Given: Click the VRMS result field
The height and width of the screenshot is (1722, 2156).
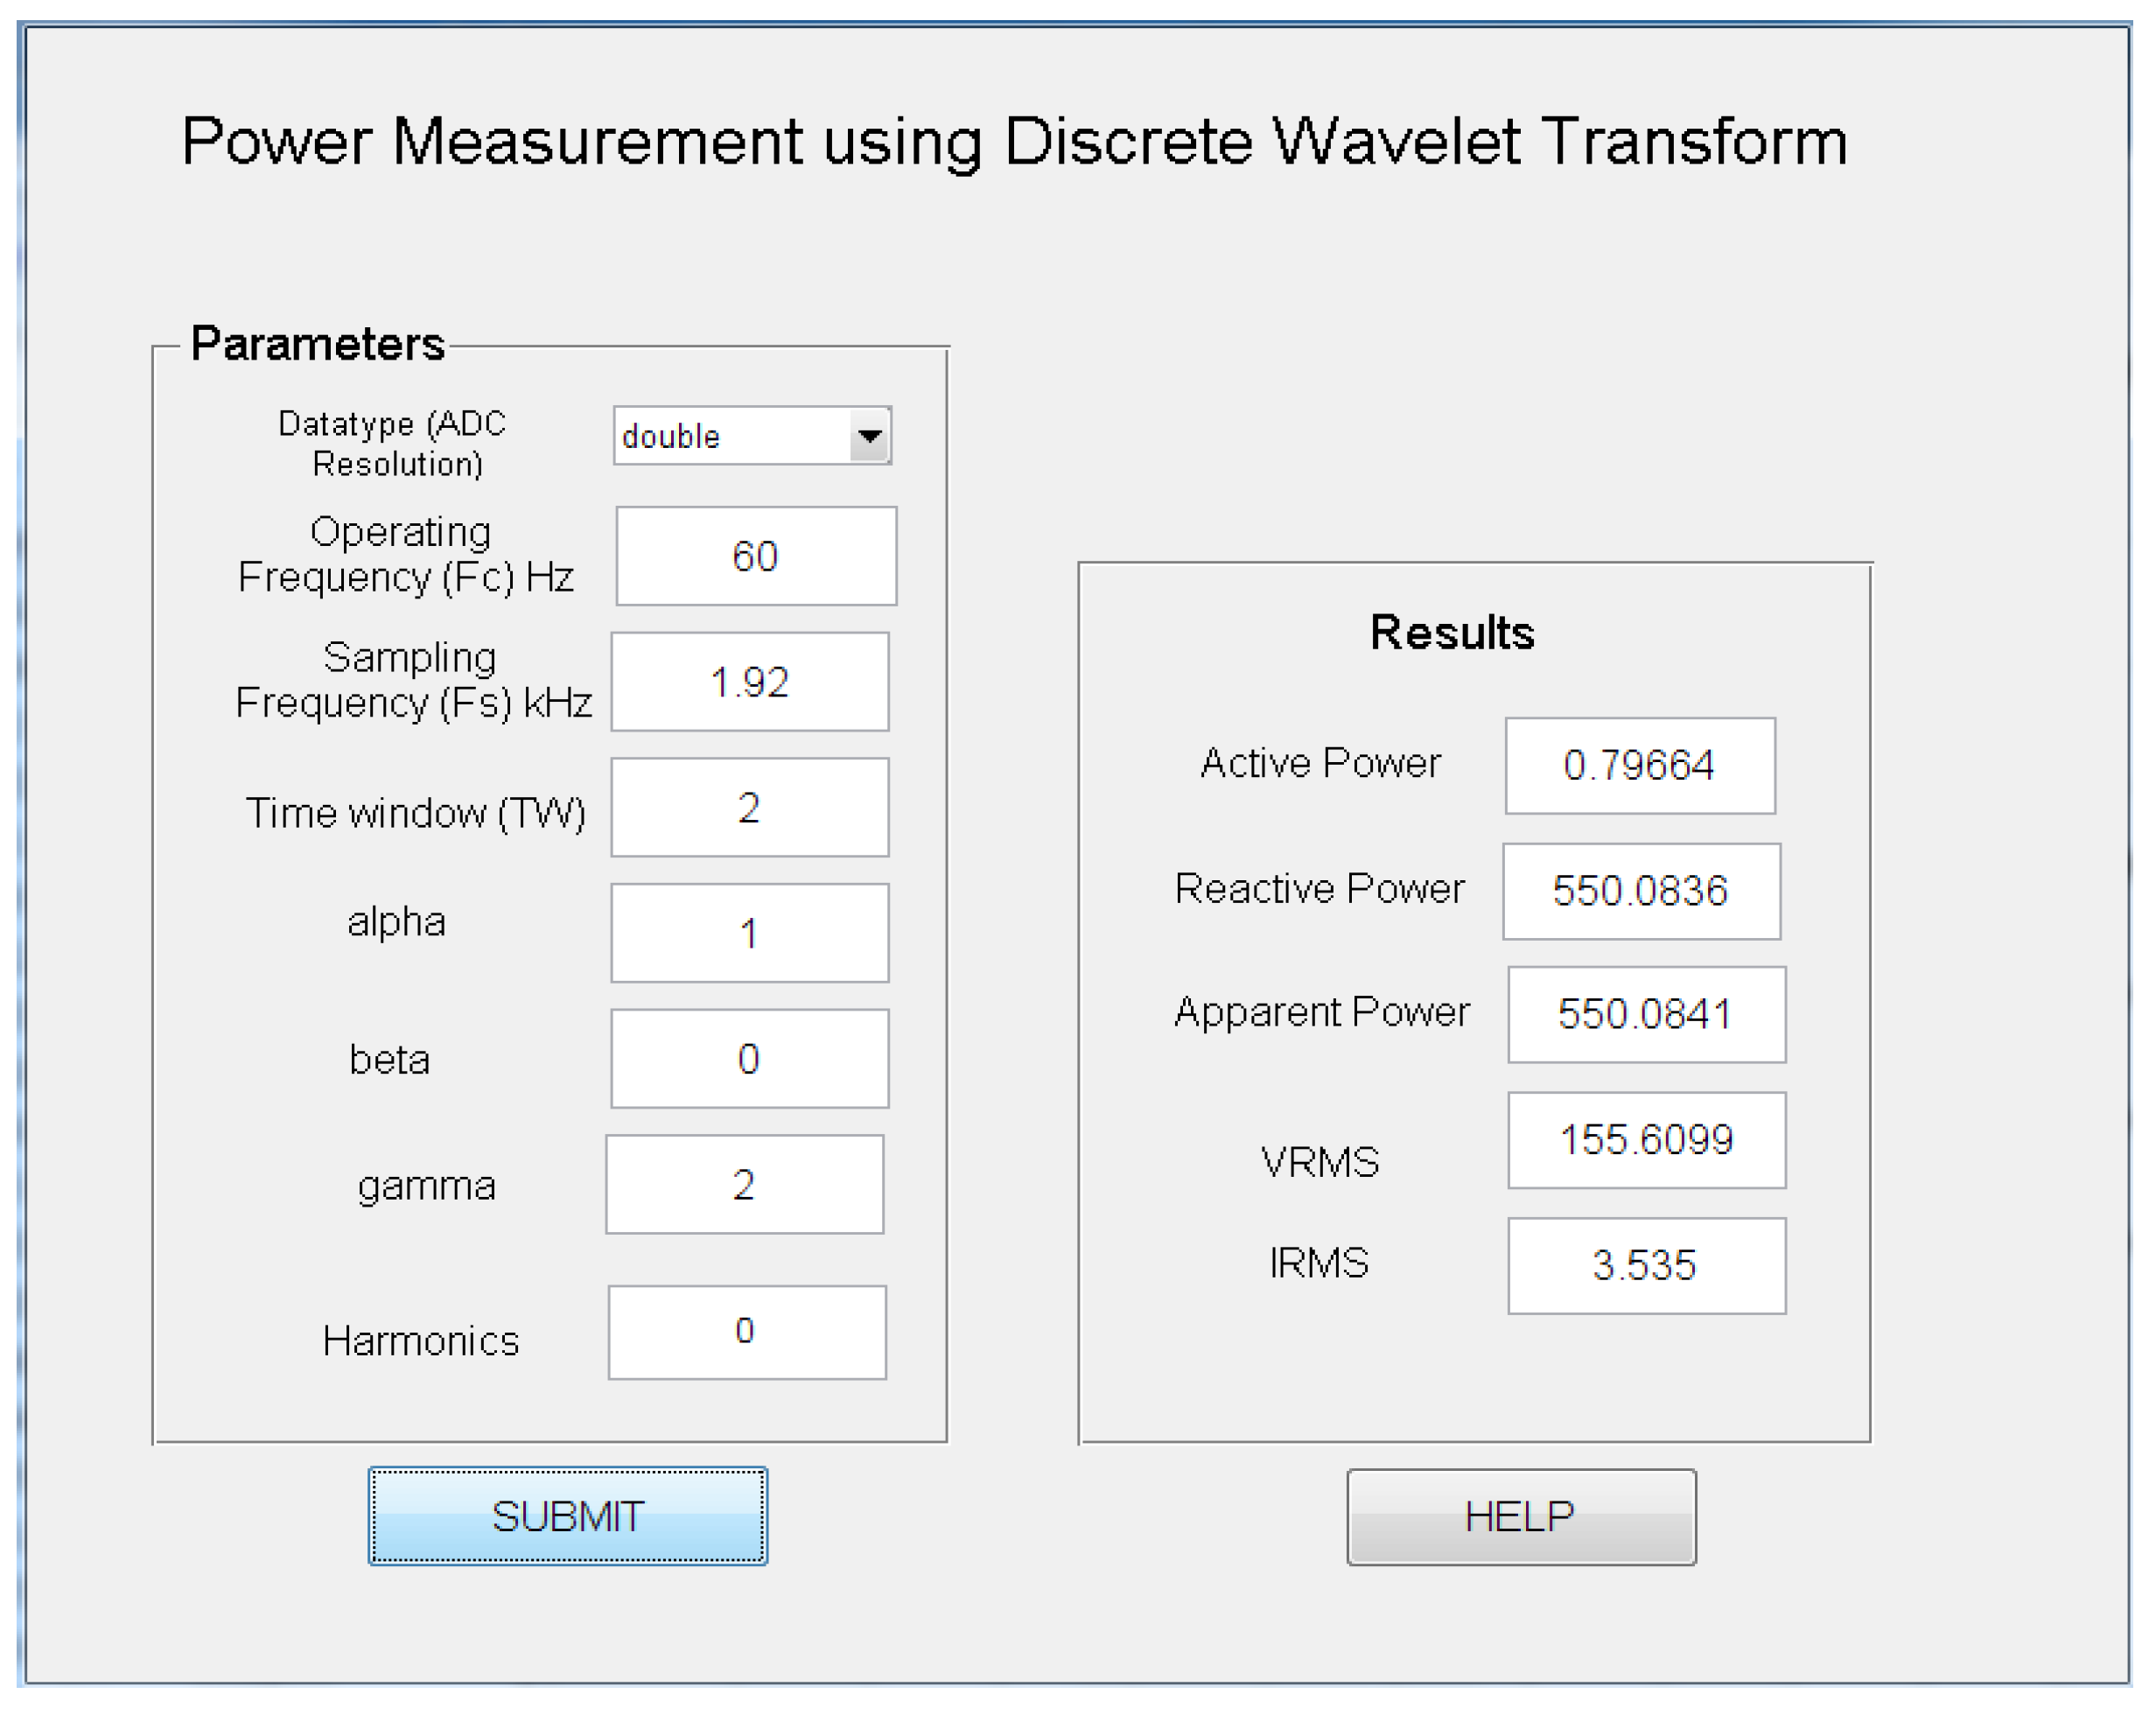Looking at the screenshot, I should click(x=1646, y=1141).
